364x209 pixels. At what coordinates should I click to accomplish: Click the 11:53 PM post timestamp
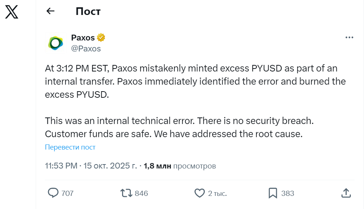click(61, 166)
